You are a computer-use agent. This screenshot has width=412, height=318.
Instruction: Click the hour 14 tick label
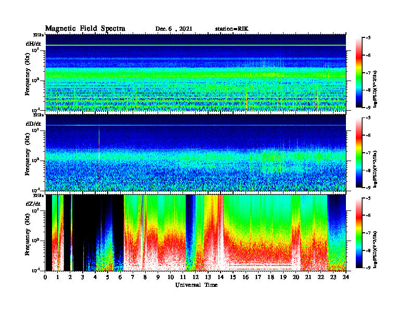[x=221, y=277]
